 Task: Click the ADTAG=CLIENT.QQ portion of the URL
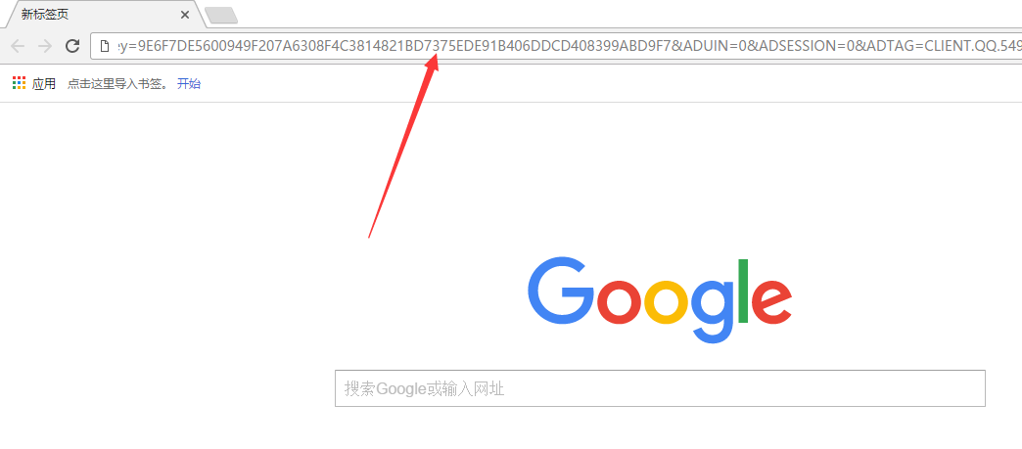pyautogui.click(x=941, y=46)
